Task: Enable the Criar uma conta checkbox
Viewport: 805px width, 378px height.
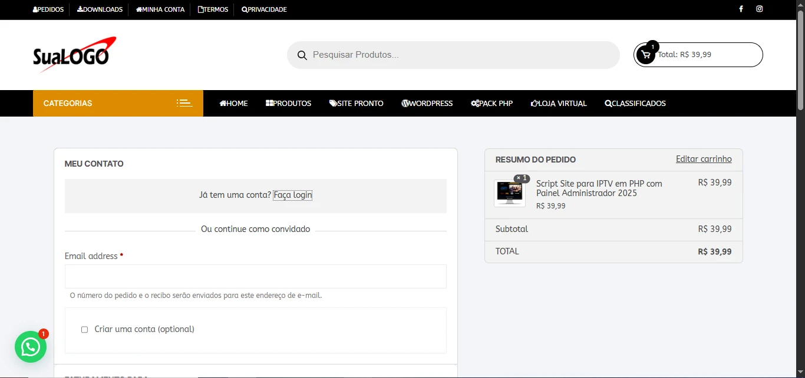Action: [84, 330]
